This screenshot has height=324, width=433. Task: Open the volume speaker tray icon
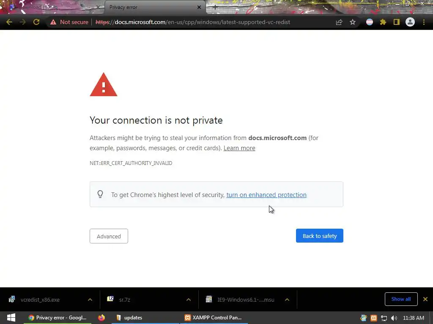coord(394,318)
